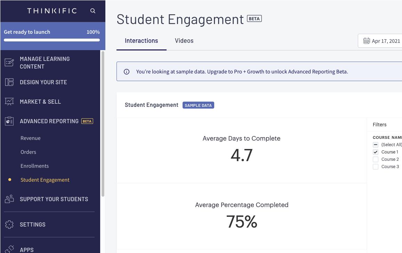This screenshot has height=253, width=402.
Task: Click the Manage Learning Content icon
Action: coord(9,63)
